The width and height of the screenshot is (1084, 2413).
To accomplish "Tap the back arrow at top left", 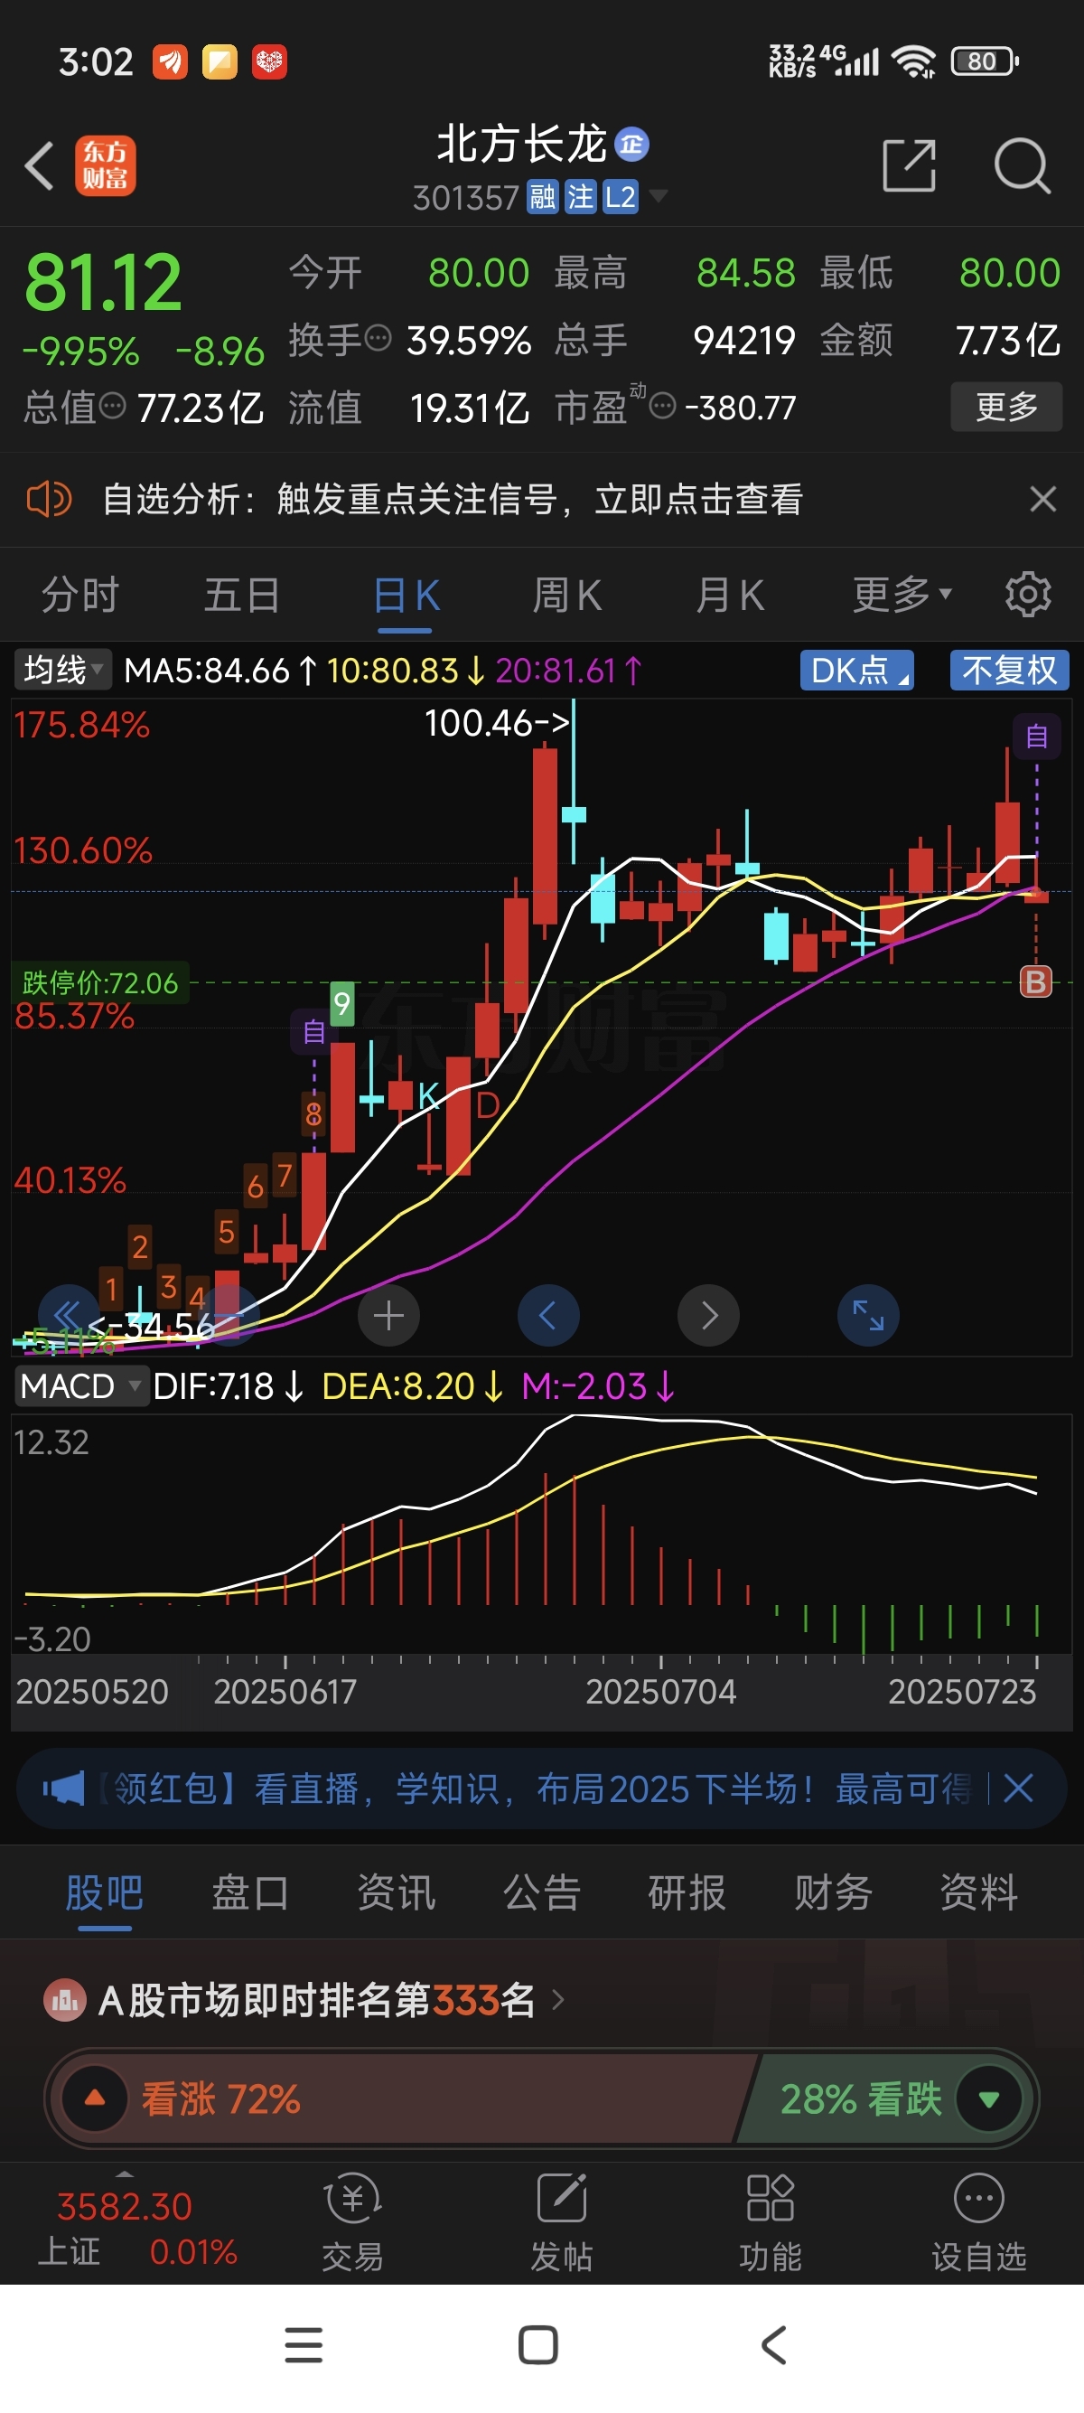I will click(40, 166).
